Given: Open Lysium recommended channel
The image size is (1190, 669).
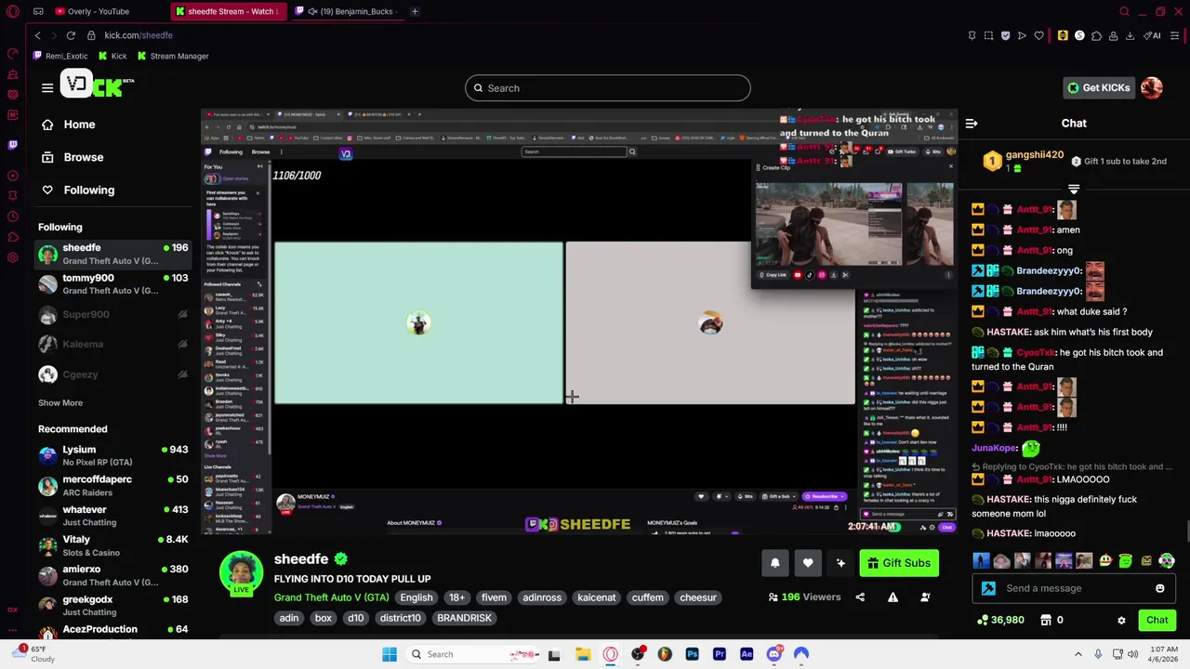Looking at the screenshot, I should 112,455.
